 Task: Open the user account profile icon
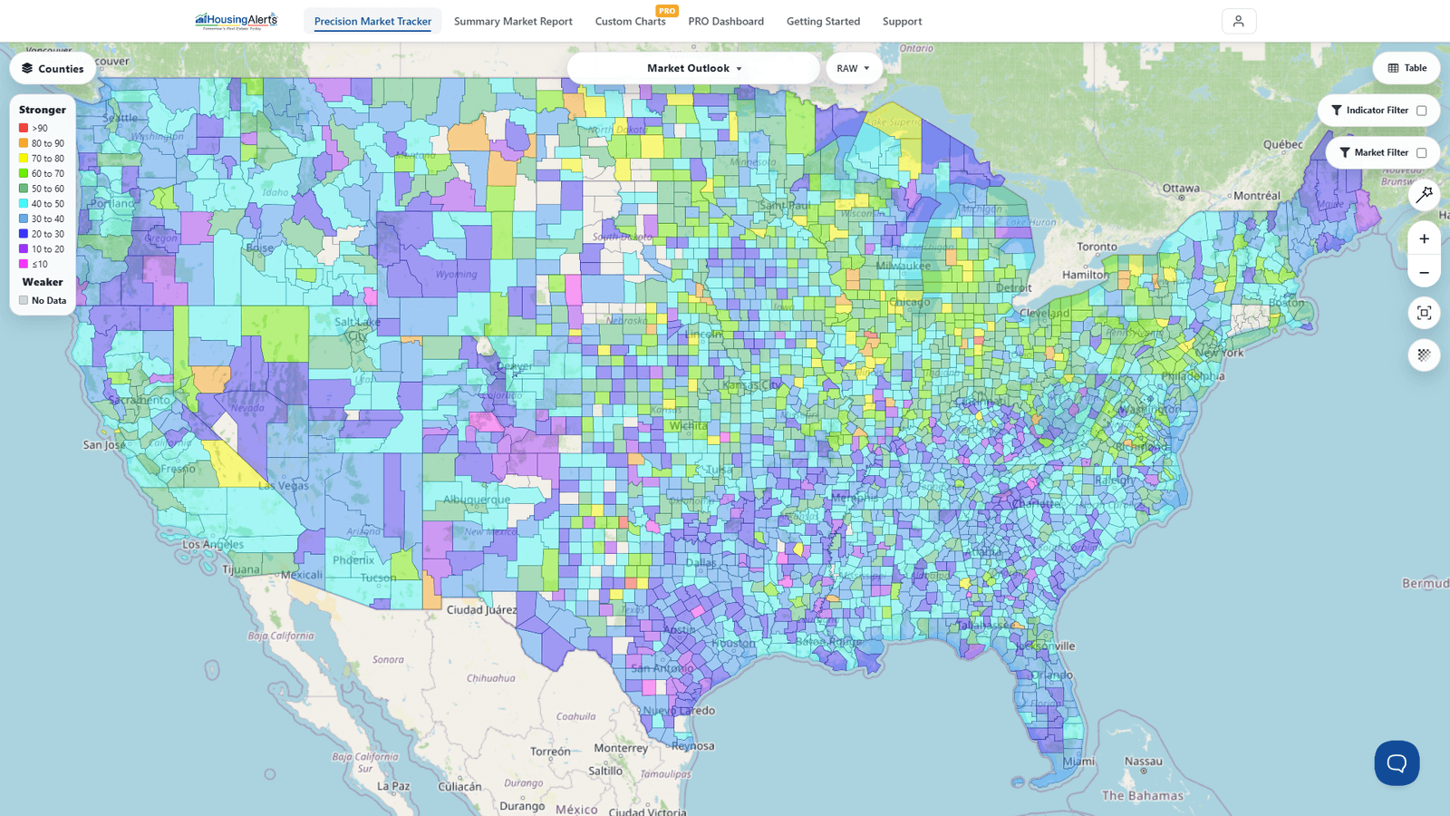point(1239,21)
